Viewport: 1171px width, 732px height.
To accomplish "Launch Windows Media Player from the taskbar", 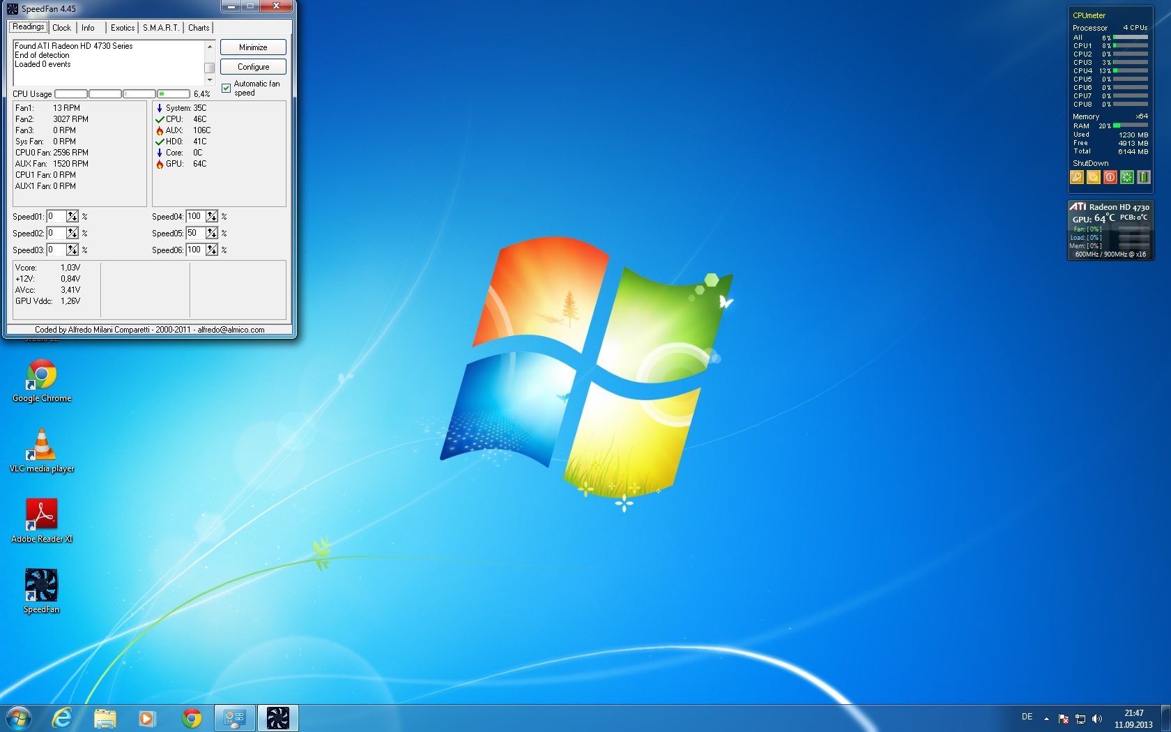I will coord(146,718).
